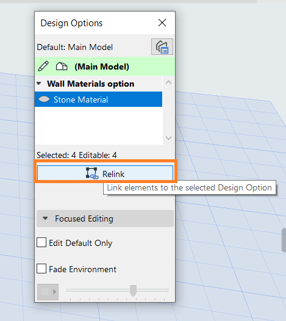Close the Design Options palette
Image resolution: width=286 pixels, height=321 pixels.
coord(162,23)
